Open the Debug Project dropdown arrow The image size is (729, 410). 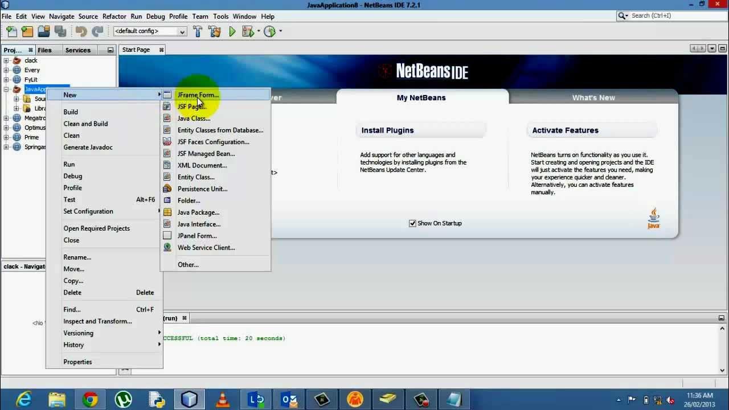point(259,31)
